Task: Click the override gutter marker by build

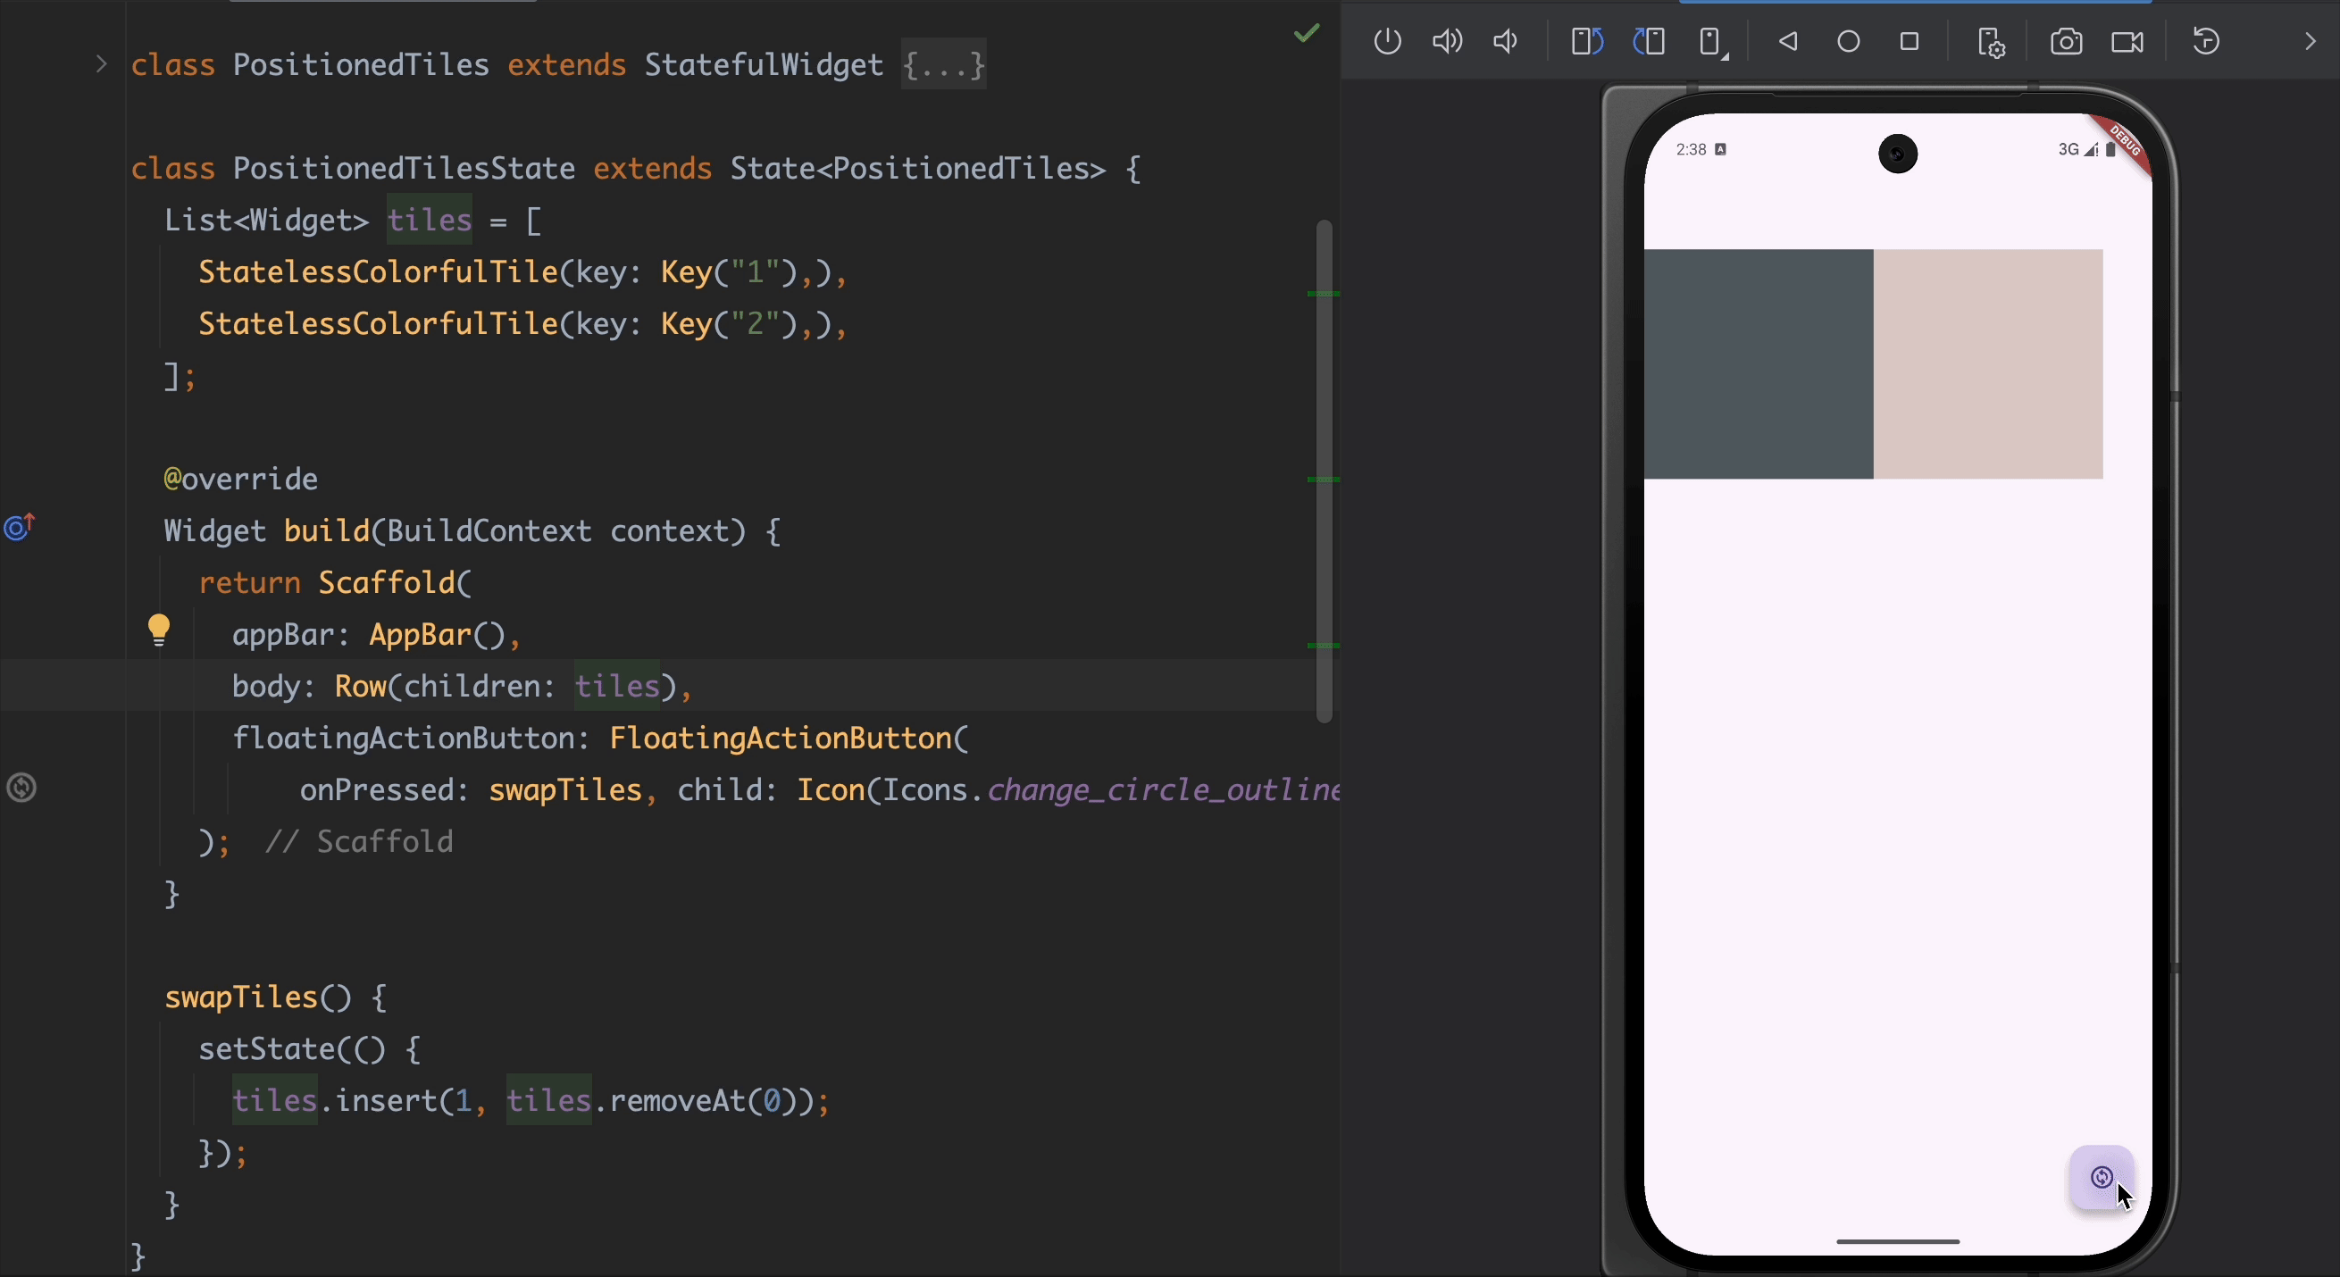Action: [x=20, y=527]
